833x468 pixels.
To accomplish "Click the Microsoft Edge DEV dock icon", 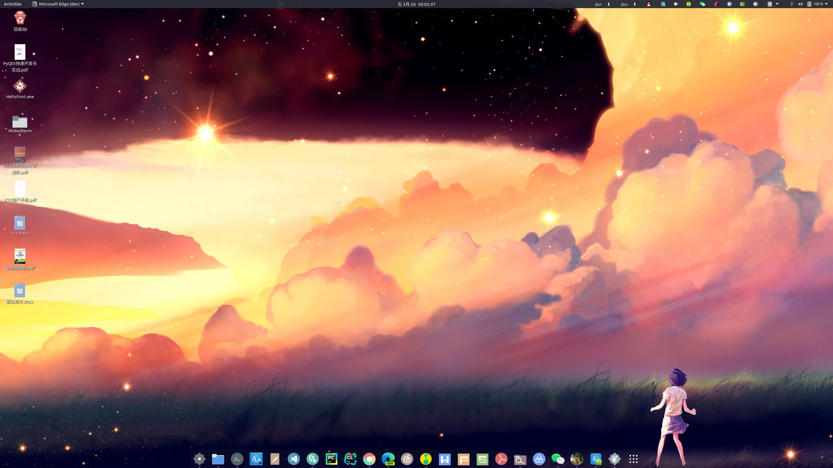I will pos(388,459).
